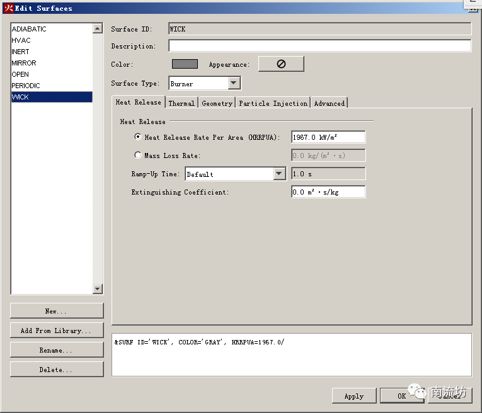Select the Mass Loss Rate radio button
482x413 pixels.
tap(138, 156)
